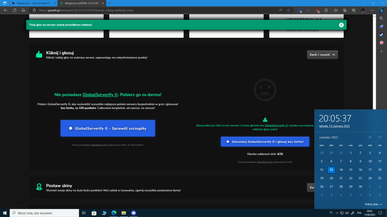Open Browser essentials heart icon
This screenshot has width=387, height=217.
(353, 10)
